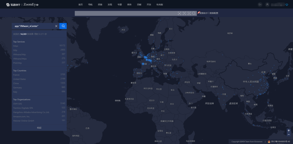Viewport: 293px width, 144px height.
Task: Open the 搜索助手 link
Action: click(x=203, y=13)
